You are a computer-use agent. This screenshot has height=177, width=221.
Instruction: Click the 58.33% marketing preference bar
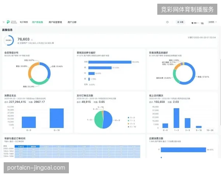click(x=110, y=62)
